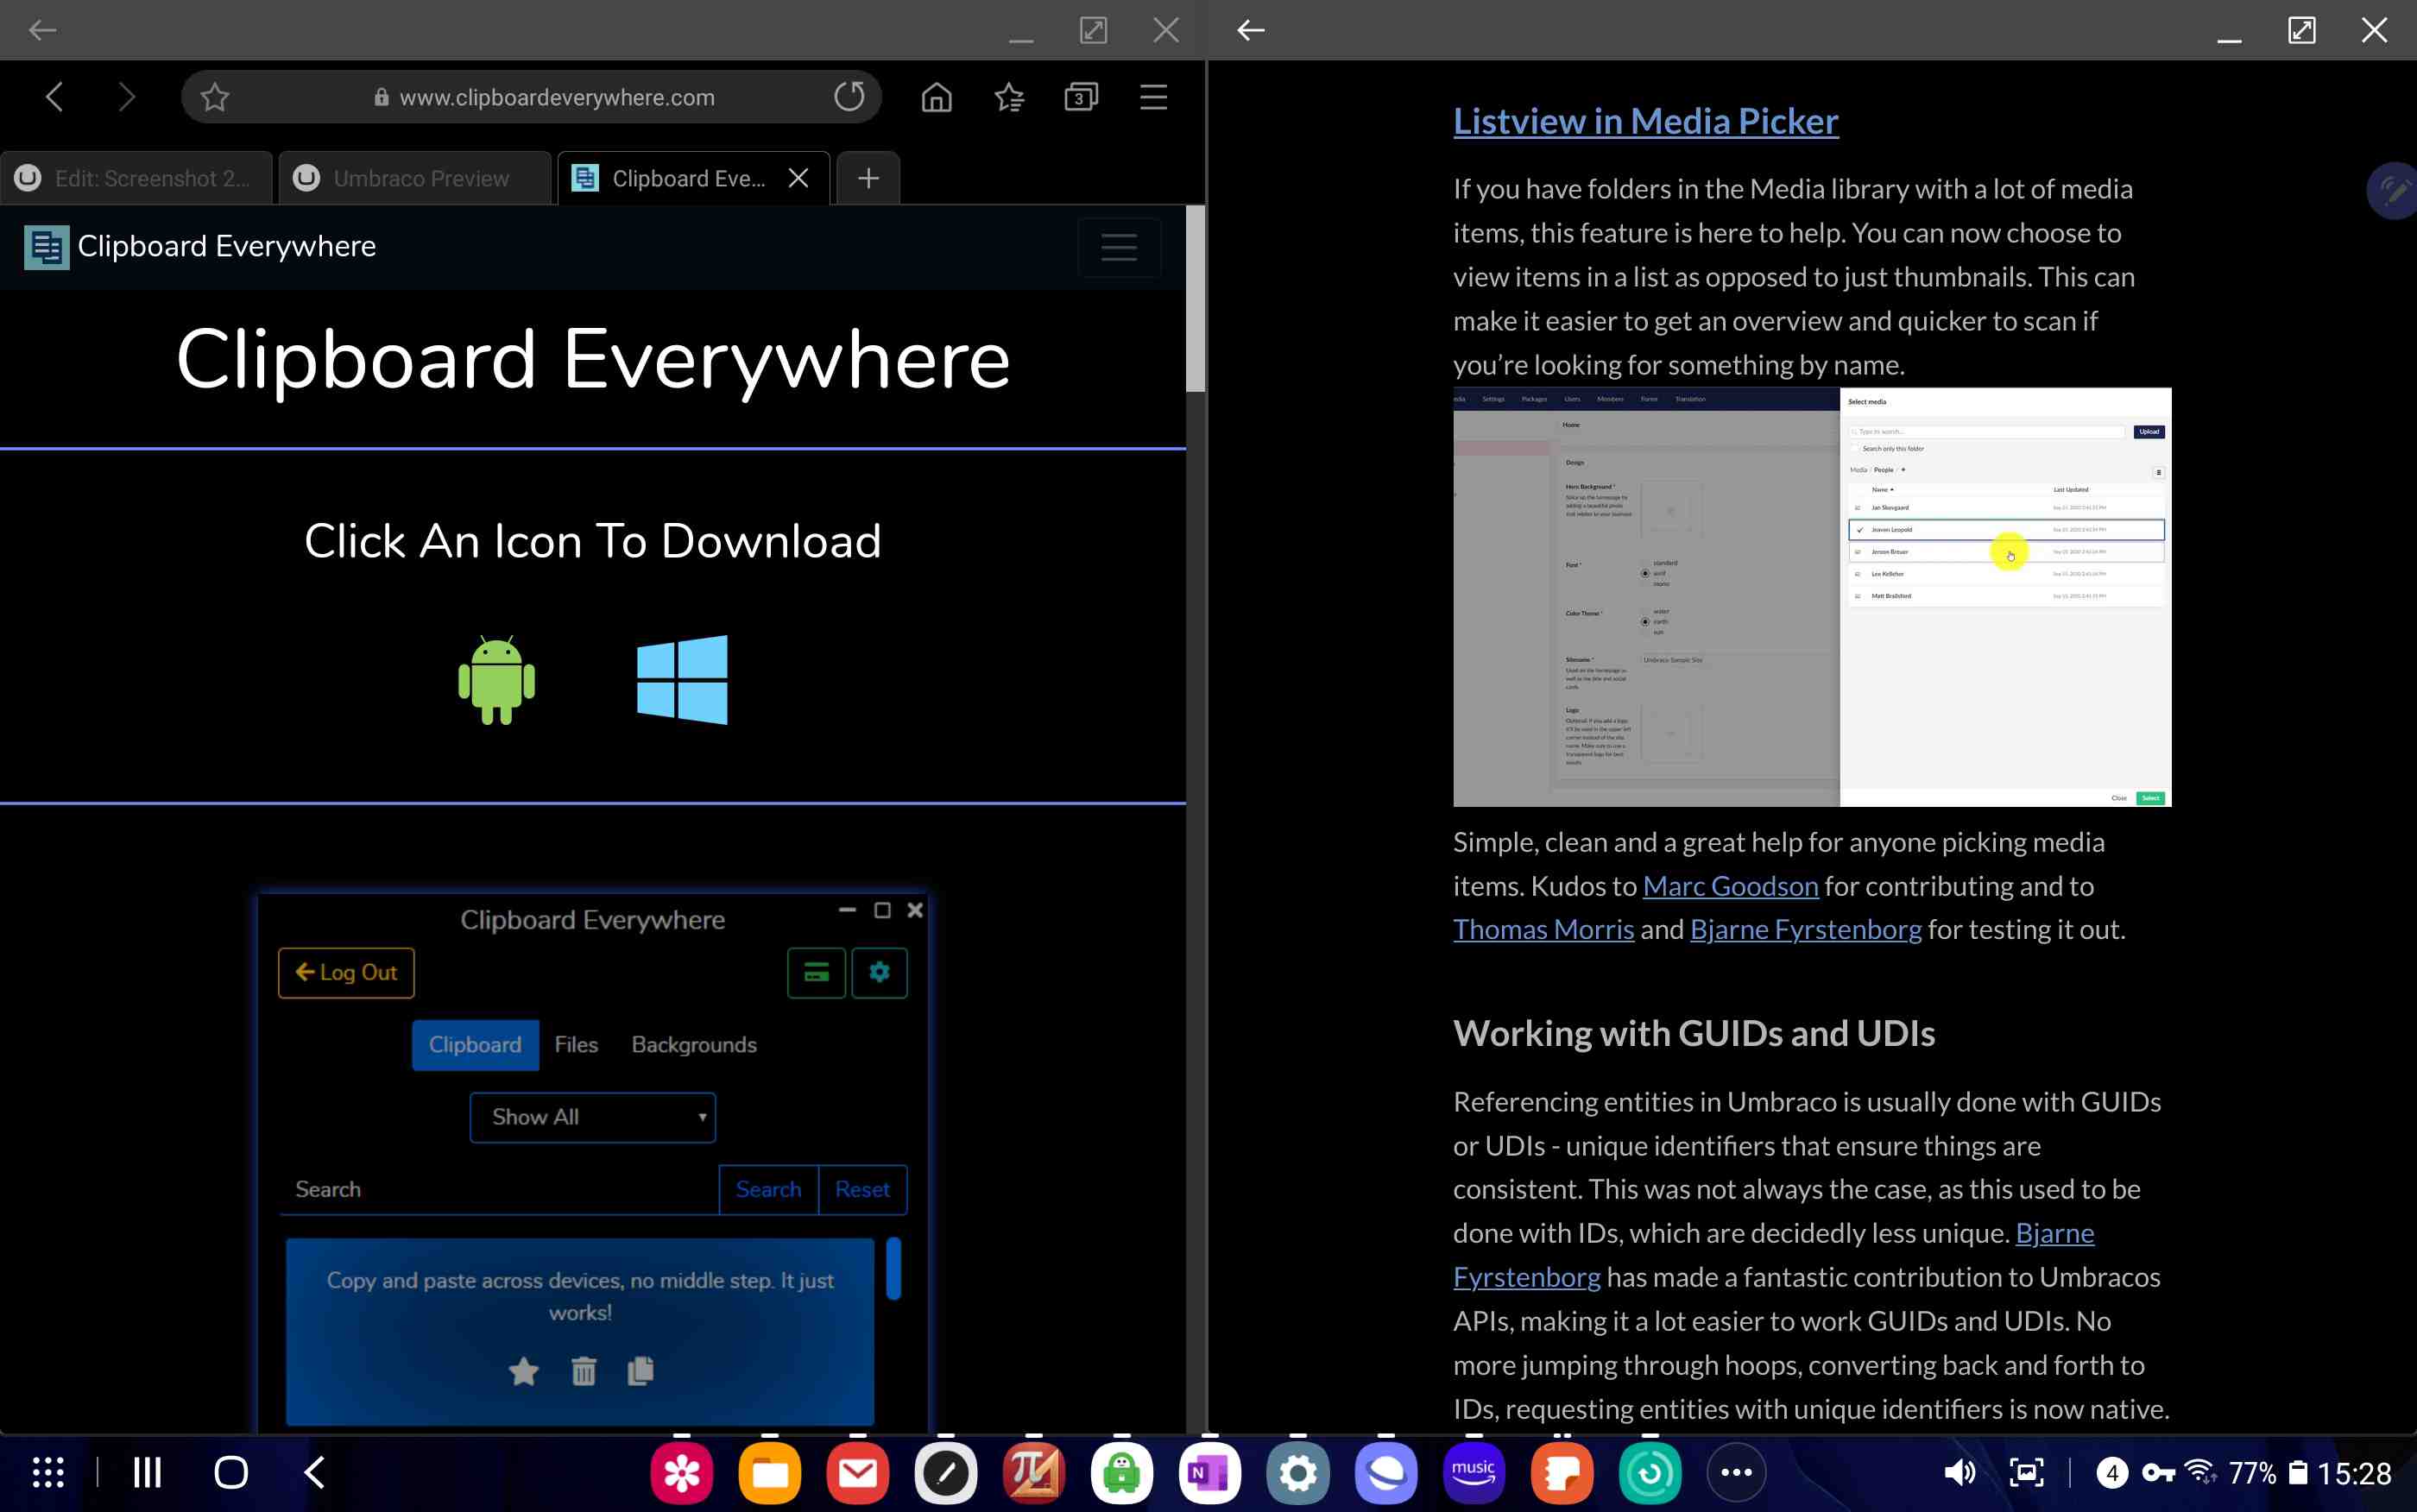Open the bookmarks list icon
This screenshot has width=2417, height=1512.
[x=1009, y=97]
